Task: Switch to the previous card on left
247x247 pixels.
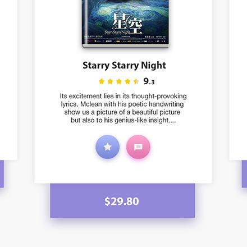Action: [8, 80]
